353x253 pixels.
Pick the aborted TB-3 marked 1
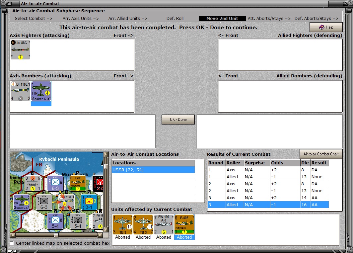[x=123, y=225]
